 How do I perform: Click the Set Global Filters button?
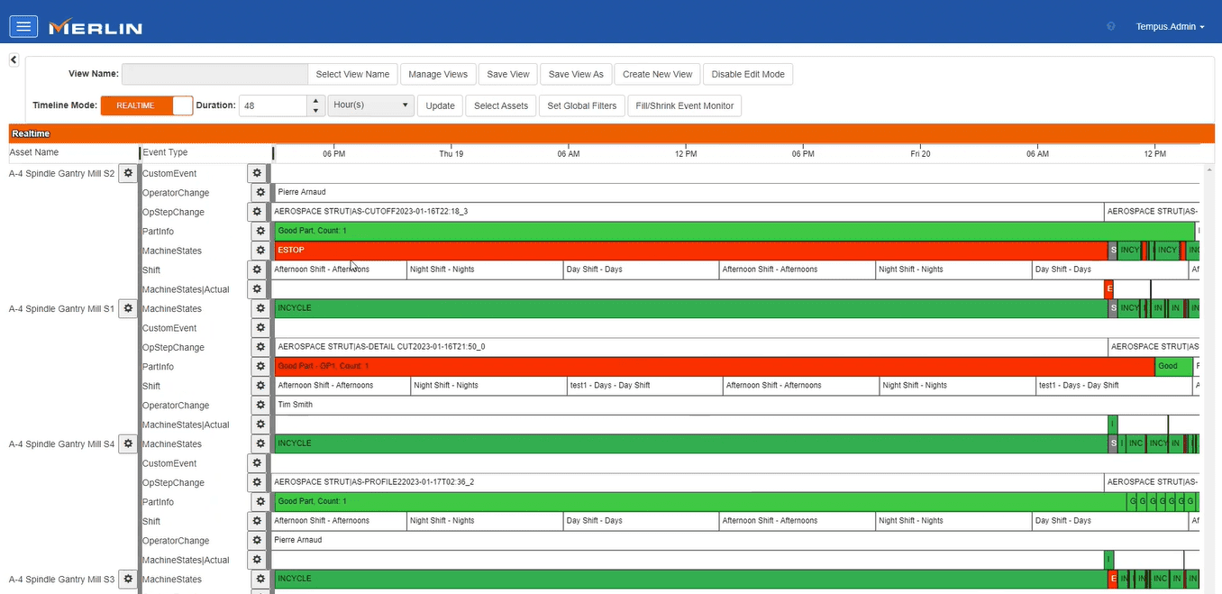tap(581, 105)
